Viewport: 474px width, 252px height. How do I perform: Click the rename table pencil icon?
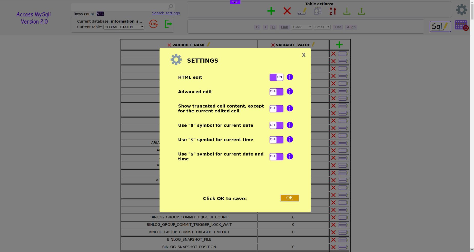point(302,11)
